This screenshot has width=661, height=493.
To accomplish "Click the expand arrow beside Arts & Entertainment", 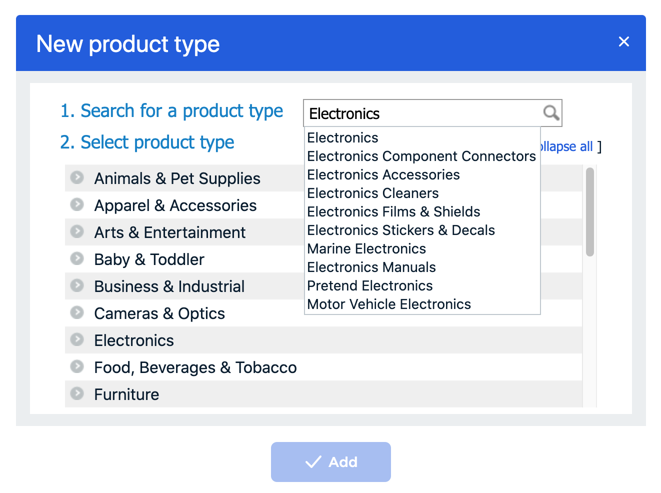I will (77, 232).
